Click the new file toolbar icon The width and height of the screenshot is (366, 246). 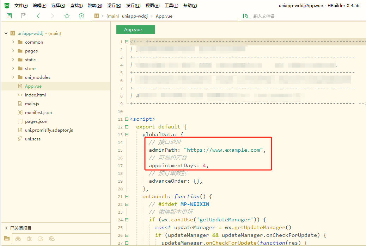point(9,16)
